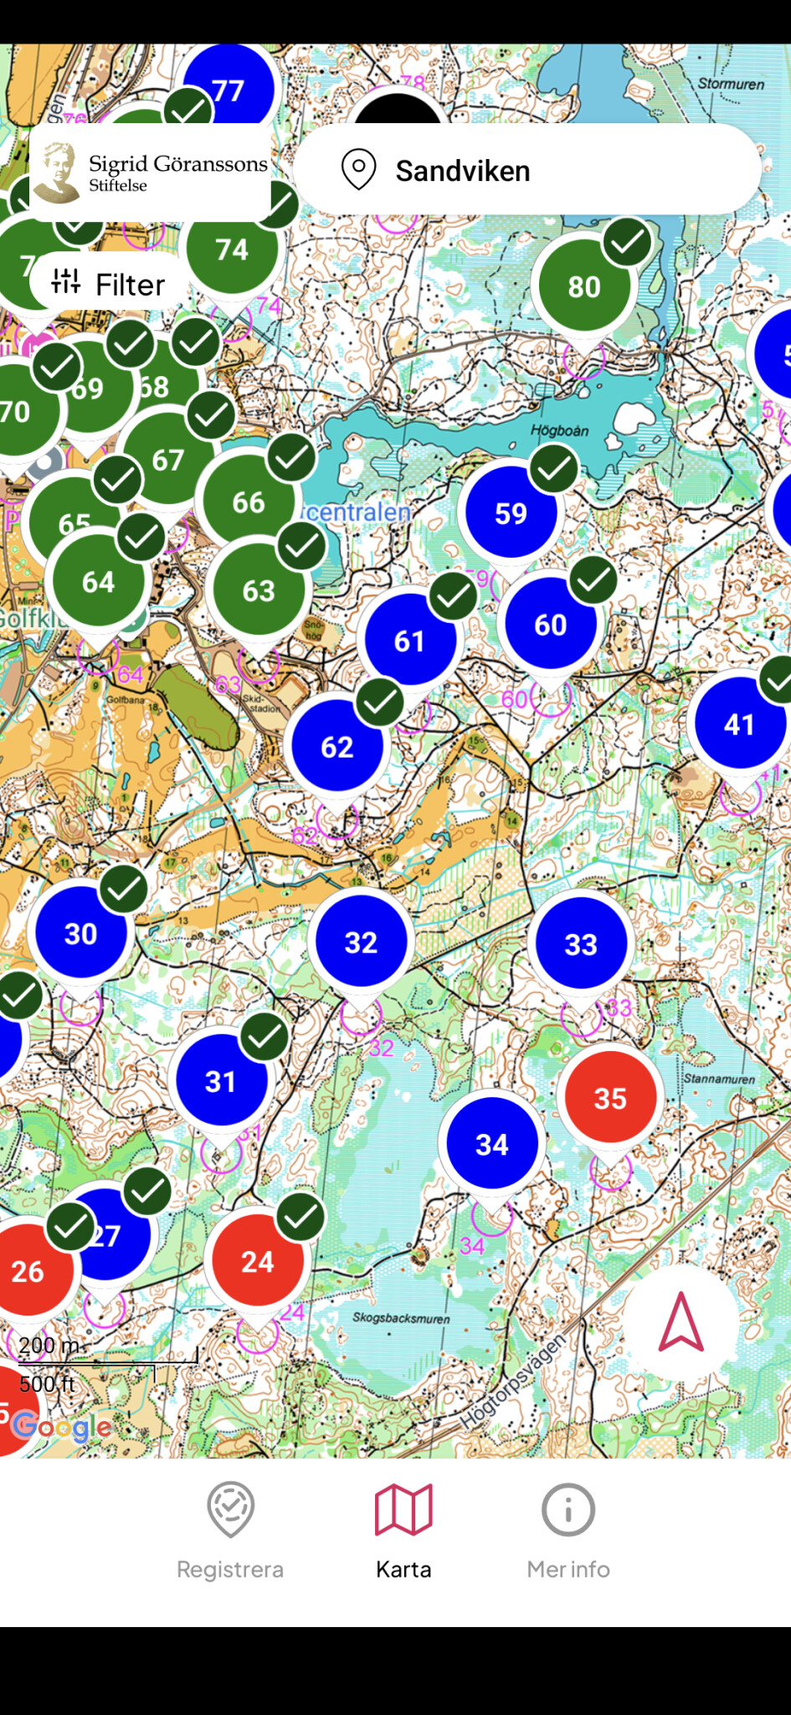Screen dimensions: 791x1715
Task: Select red checkpoint marker 24
Action: pos(257,1262)
